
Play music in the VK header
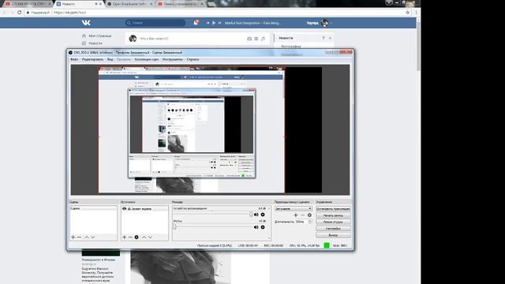(x=214, y=23)
